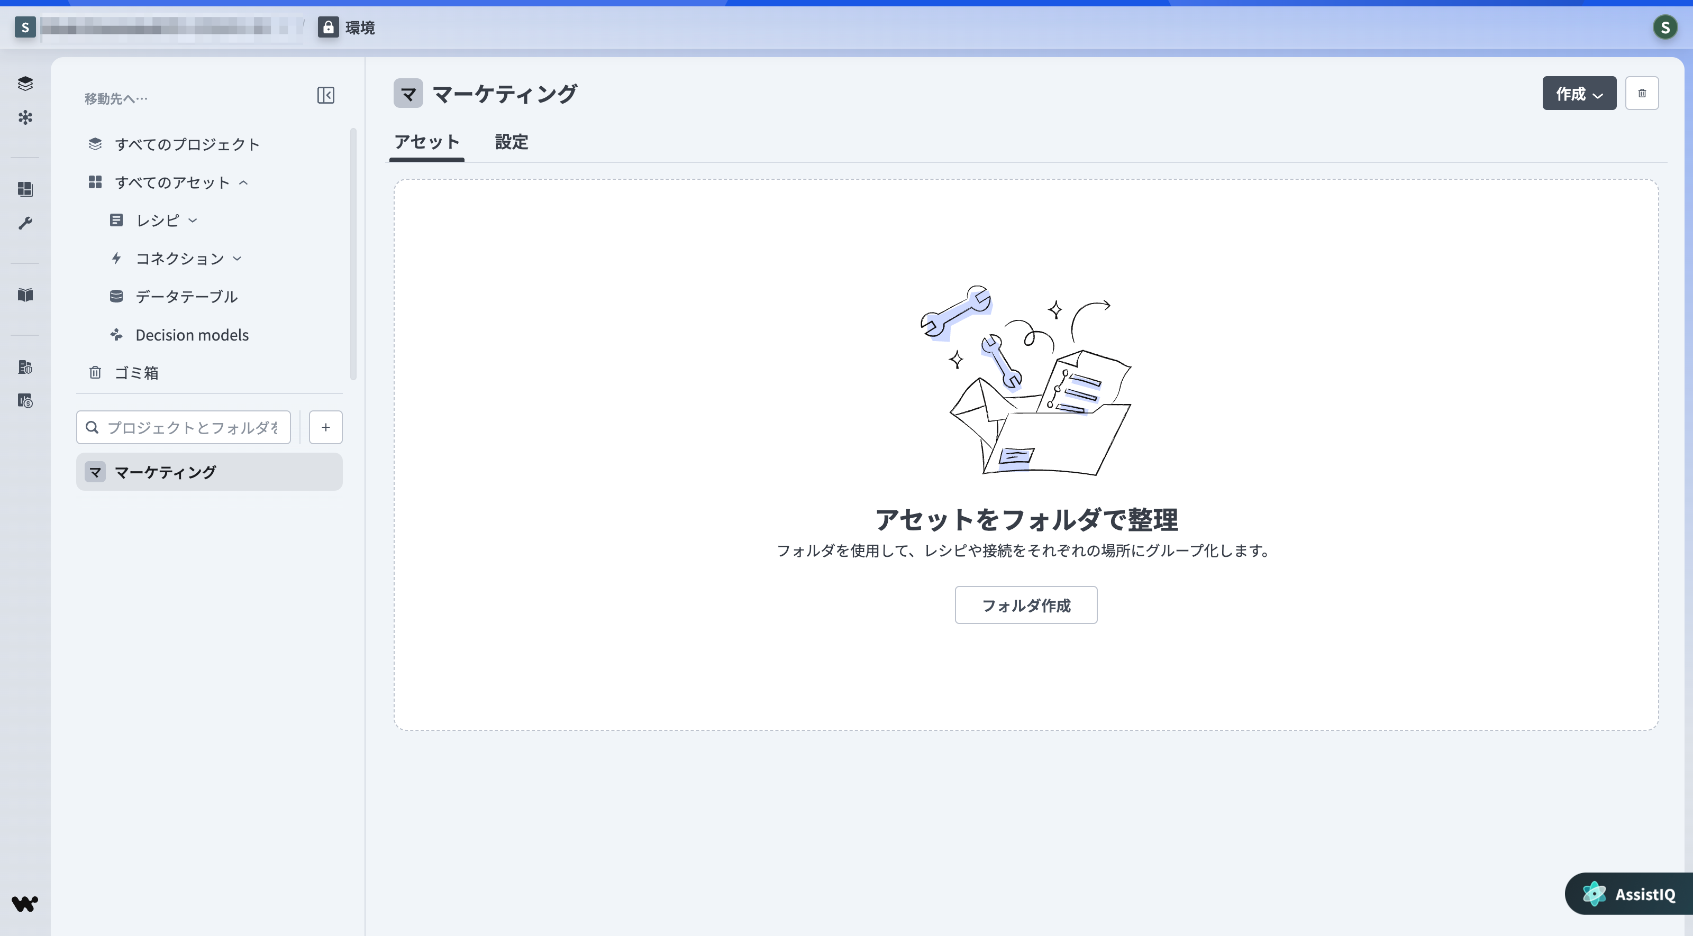The height and width of the screenshot is (936, 1693).
Task: Click the 移動先へ… quick navigation field
Action: pyautogui.click(x=116, y=98)
